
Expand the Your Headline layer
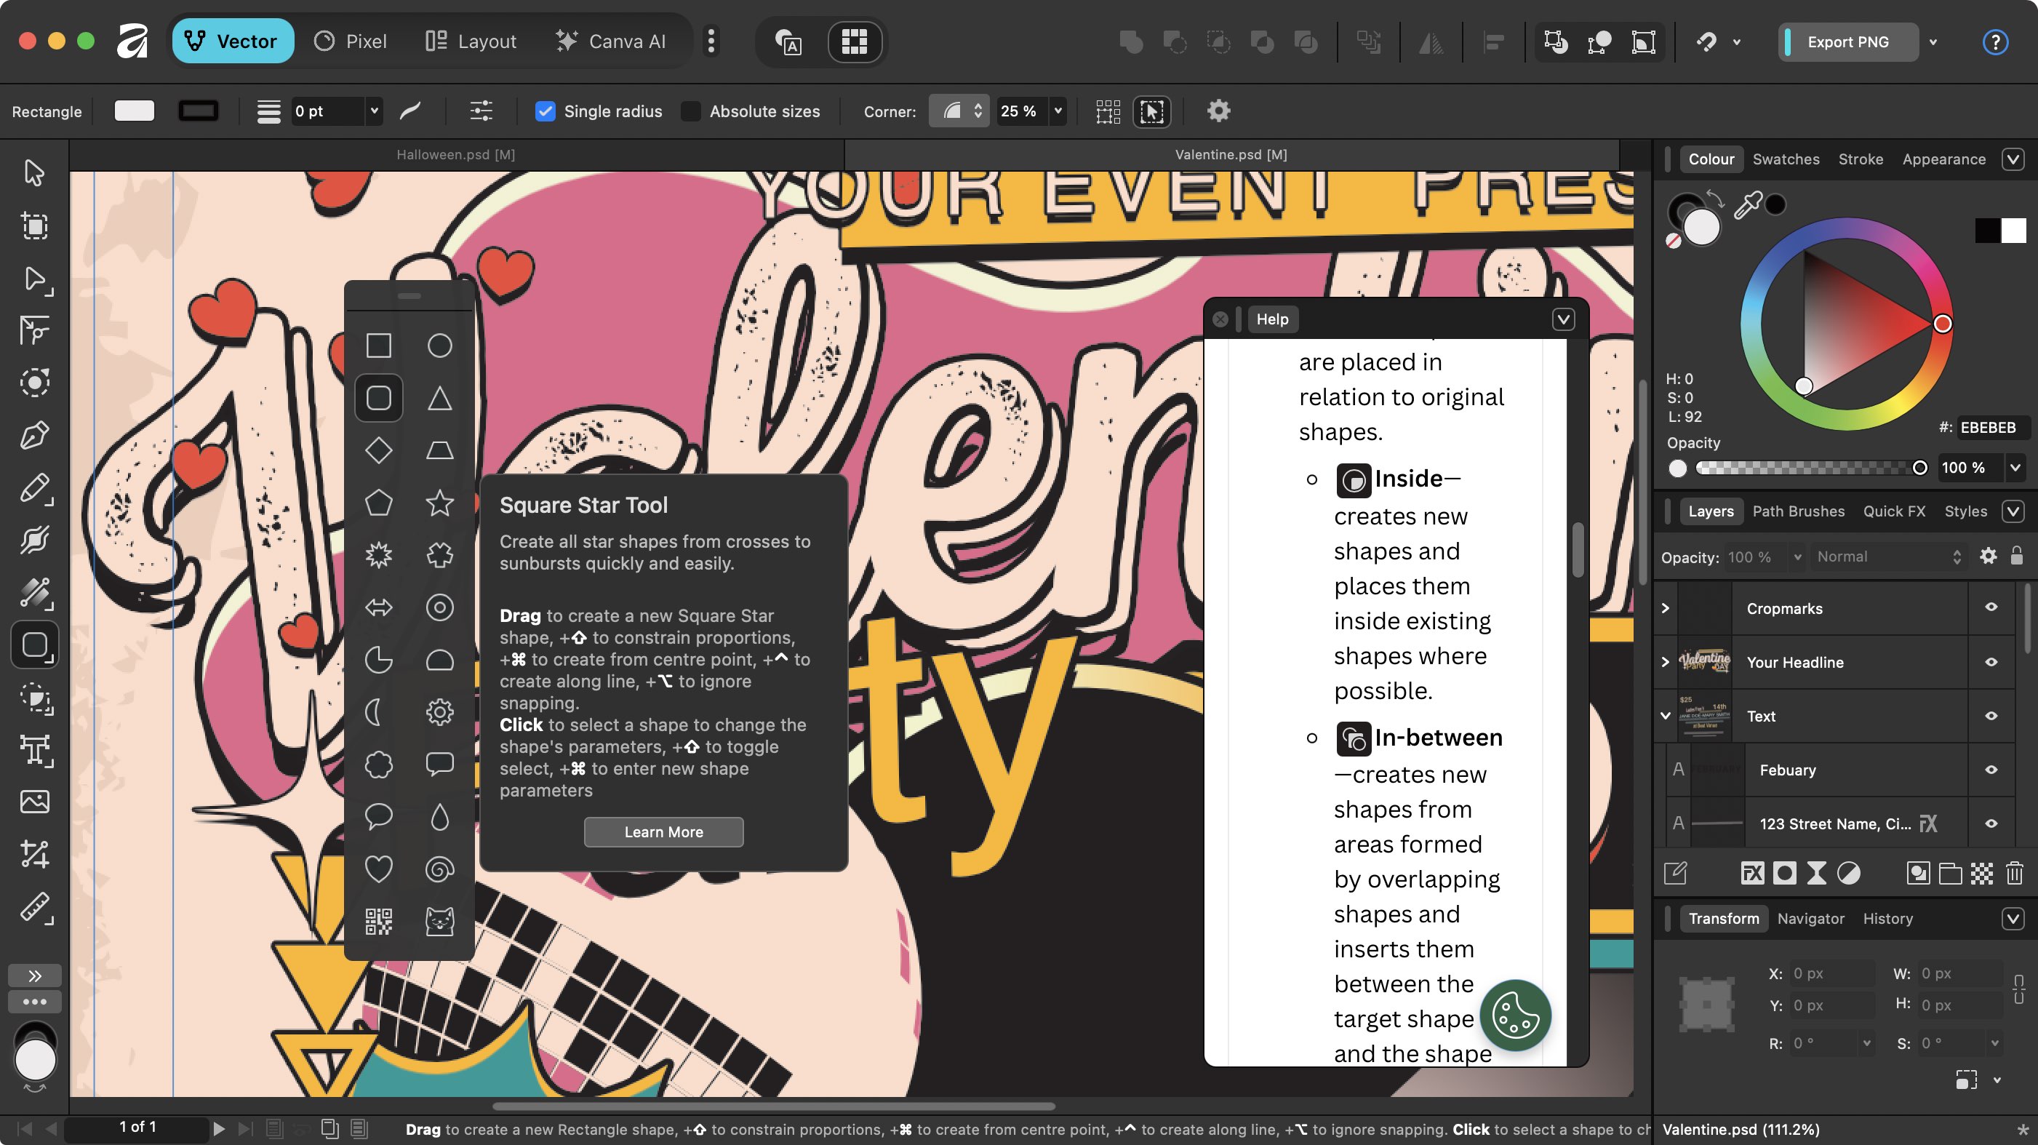[1666, 662]
